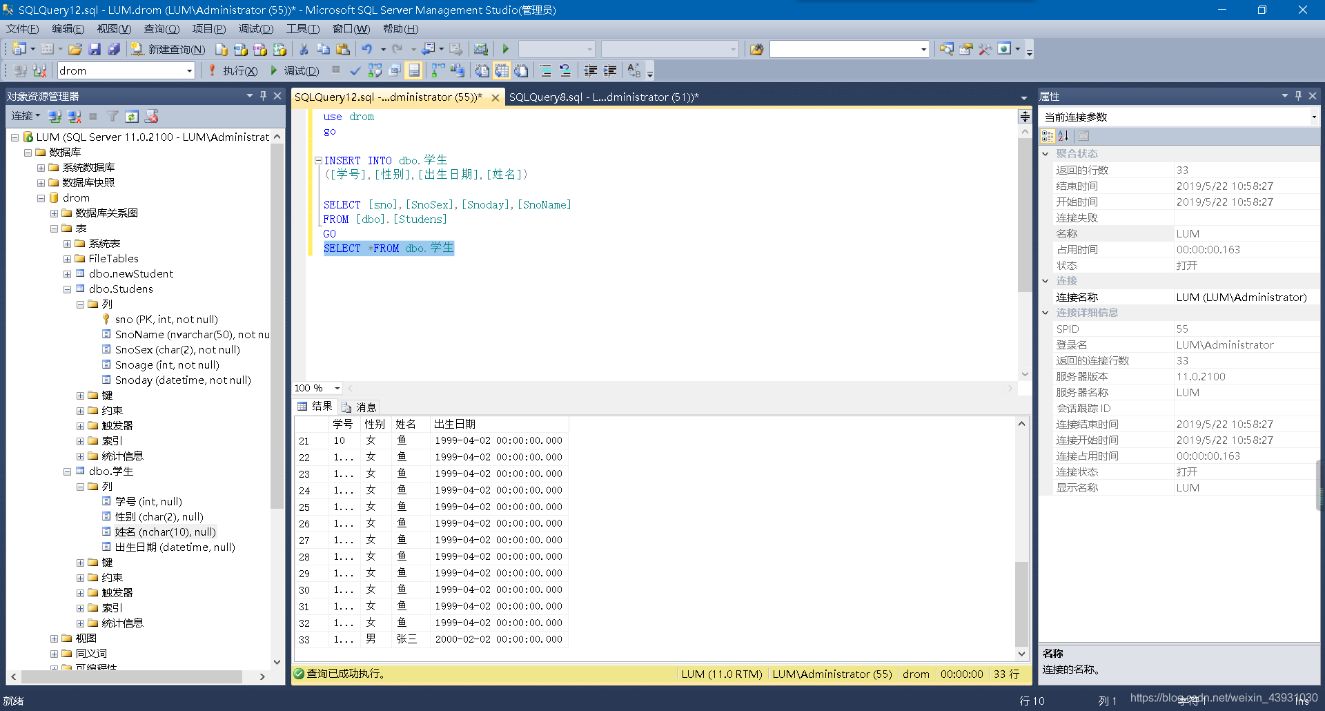Open the 100 % zoom dropdown

coord(337,388)
